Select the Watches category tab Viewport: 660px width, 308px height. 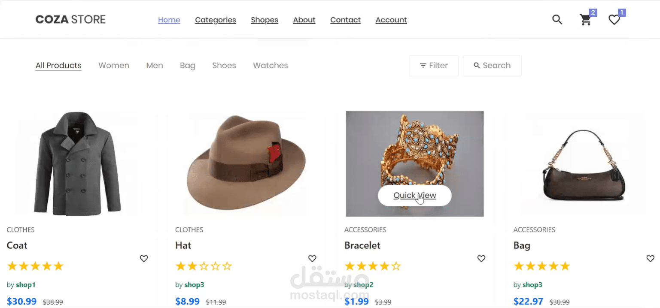tap(271, 66)
